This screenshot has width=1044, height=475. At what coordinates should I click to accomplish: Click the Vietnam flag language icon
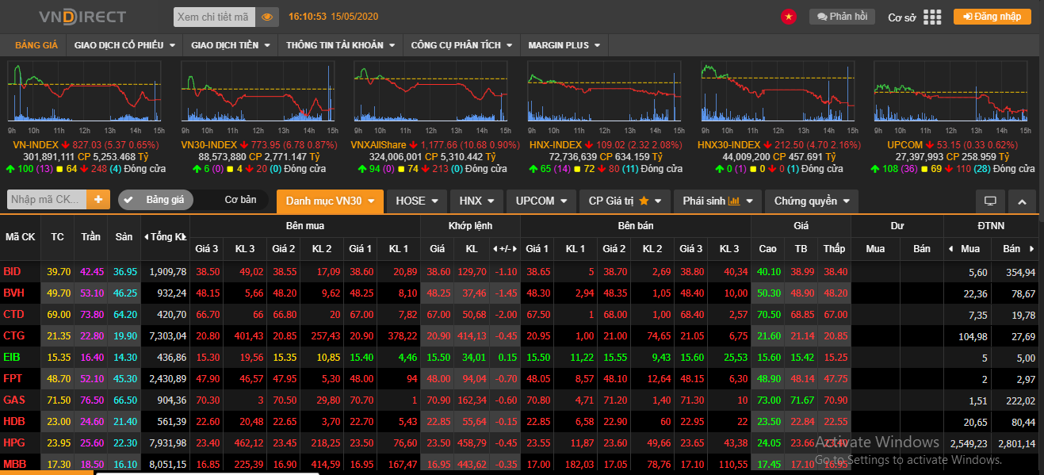788,17
